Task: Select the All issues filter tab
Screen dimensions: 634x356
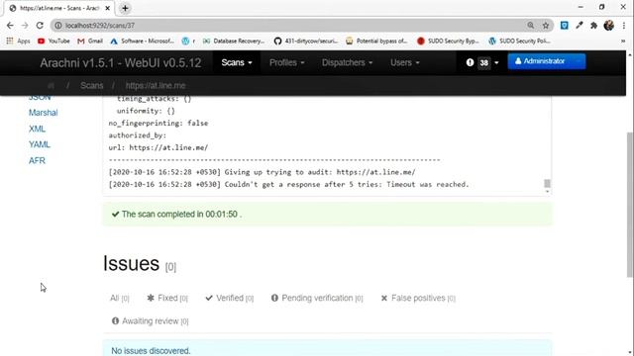Action: tap(119, 298)
